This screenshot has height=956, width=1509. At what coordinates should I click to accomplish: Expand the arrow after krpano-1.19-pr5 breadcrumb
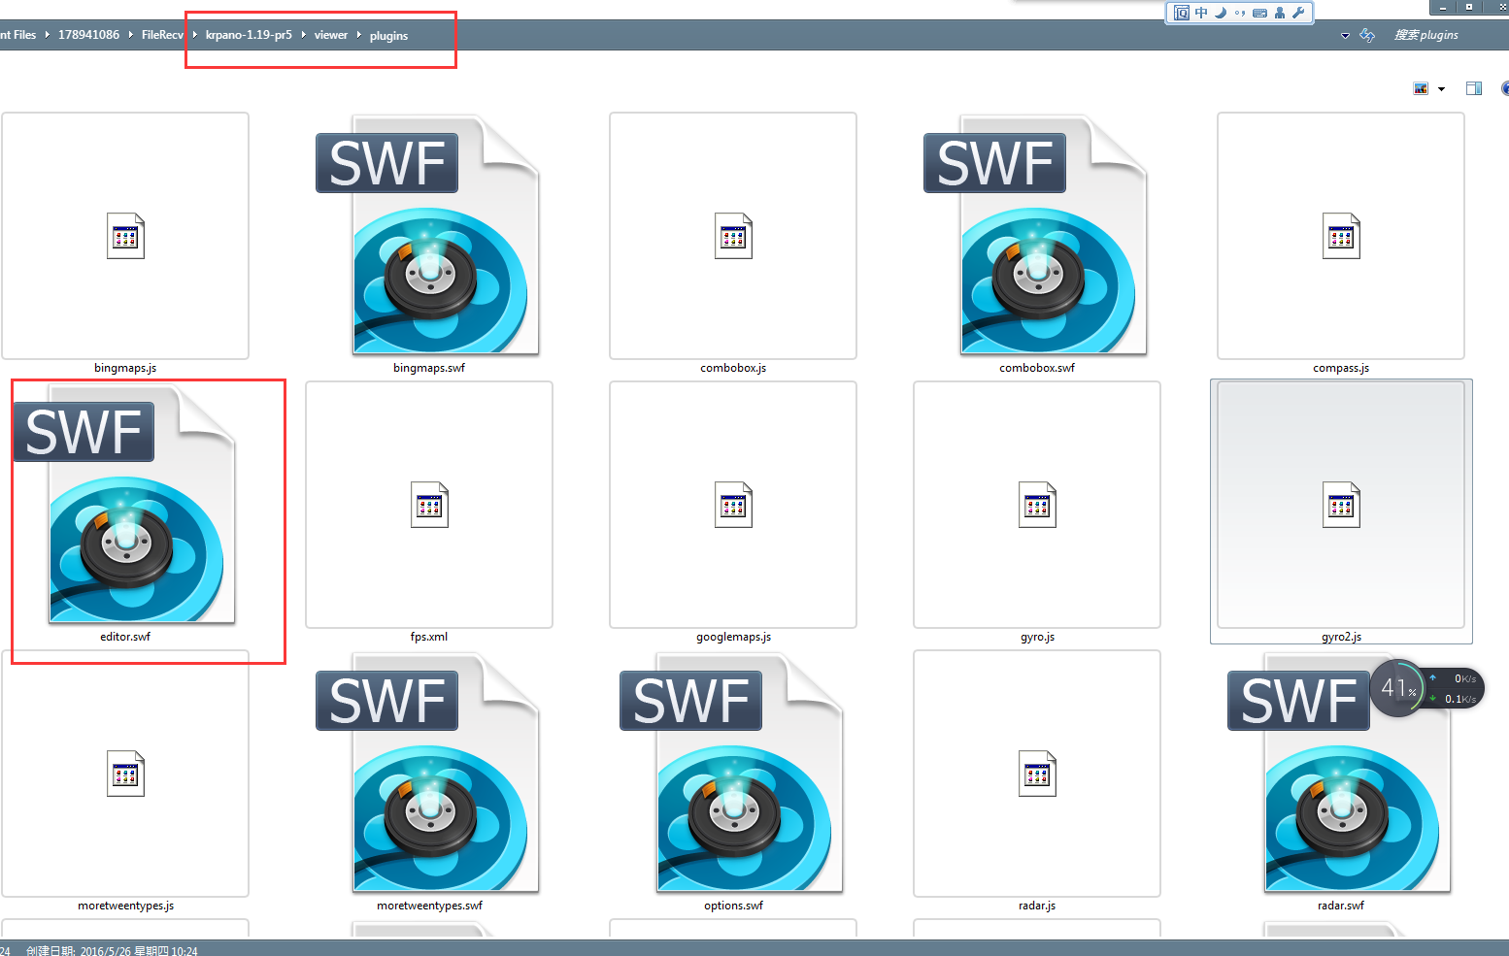[303, 35]
